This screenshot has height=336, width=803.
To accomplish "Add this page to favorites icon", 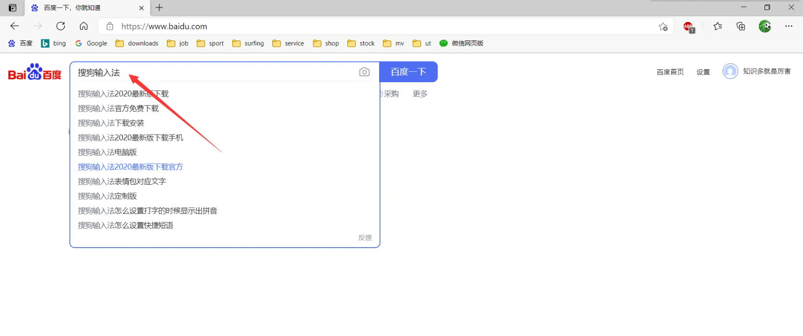I will [x=663, y=27].
